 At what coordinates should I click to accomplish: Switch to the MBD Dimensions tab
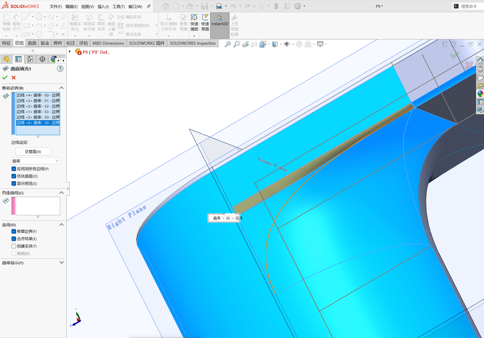pos(108,43)
